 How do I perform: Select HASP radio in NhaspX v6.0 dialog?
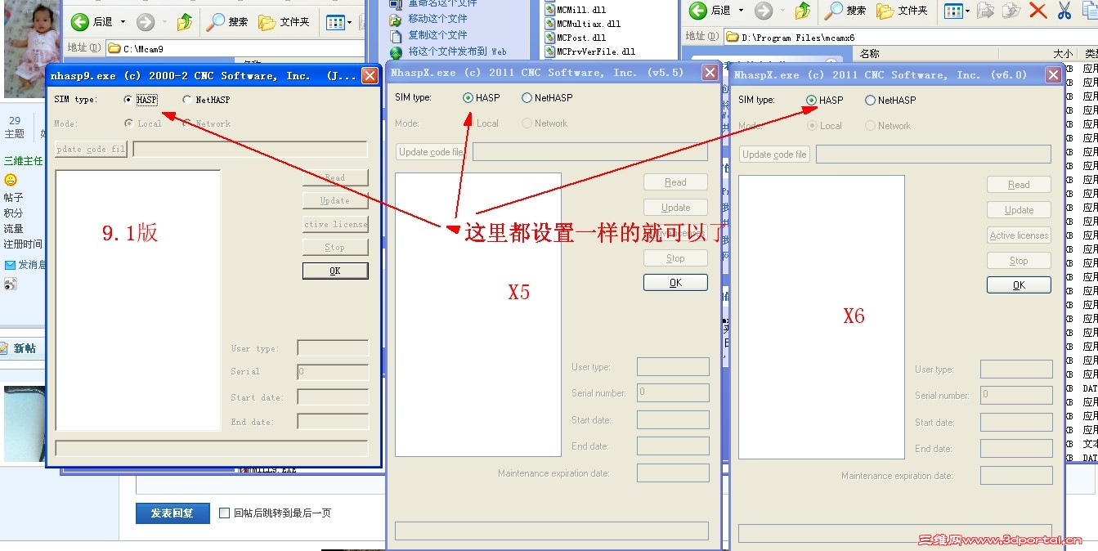tap(811, 100)
